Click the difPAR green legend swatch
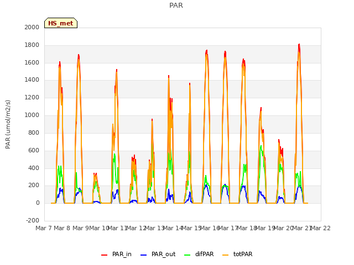This screenshot has height=265, width=354. (187, 255)
